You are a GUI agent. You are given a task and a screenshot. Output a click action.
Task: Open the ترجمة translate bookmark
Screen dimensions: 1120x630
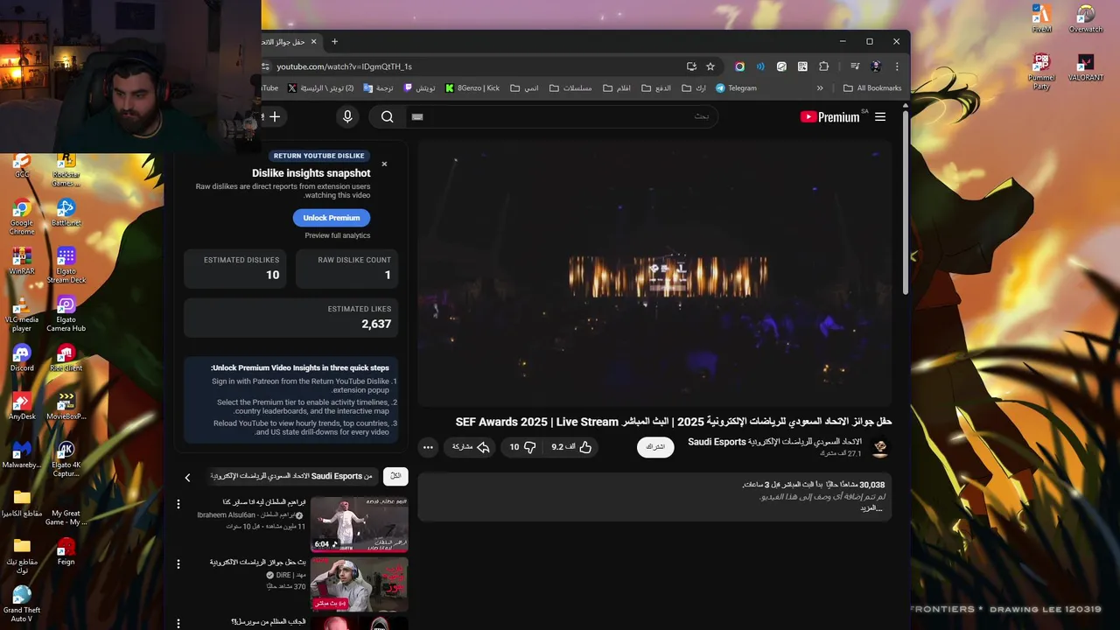(x=379, y=88)
